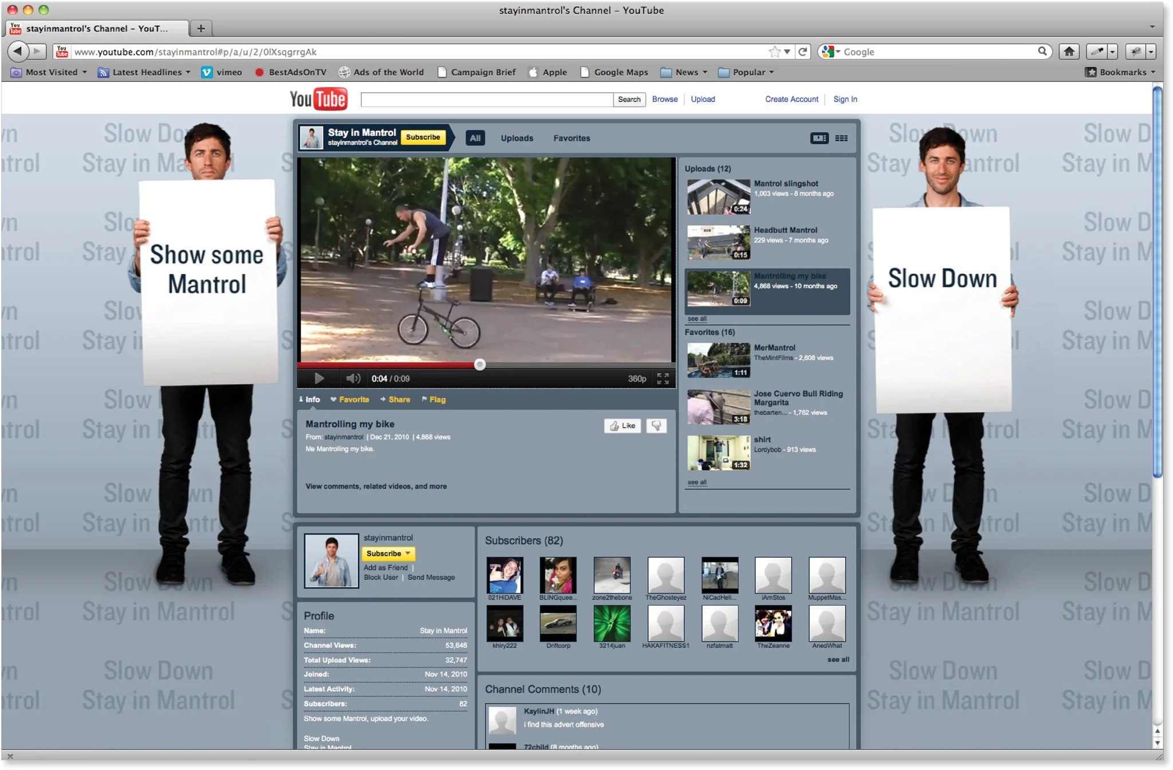This screenshot has width=1173, height=770.
Task: Like the video with thumbs up button
Action: click(x=622, y=426)
